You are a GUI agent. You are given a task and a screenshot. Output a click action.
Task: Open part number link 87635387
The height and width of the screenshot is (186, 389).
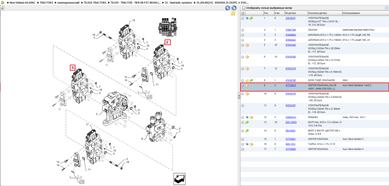coord(291,106)
